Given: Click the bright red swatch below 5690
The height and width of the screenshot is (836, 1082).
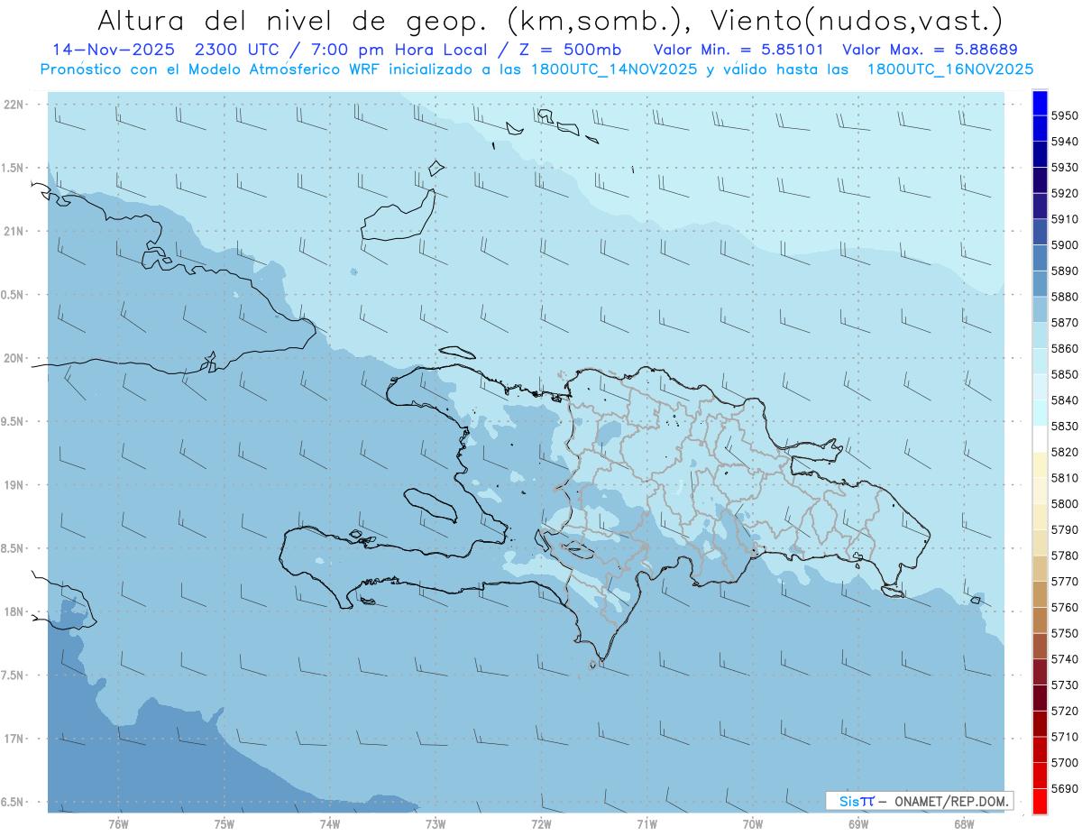Looking at the screenshot, I should [x=1040, y=801].
